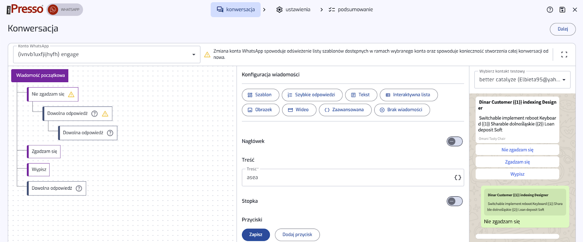Click the Dodaj przycisk button
583x242 pixels.
pos(297,235)
